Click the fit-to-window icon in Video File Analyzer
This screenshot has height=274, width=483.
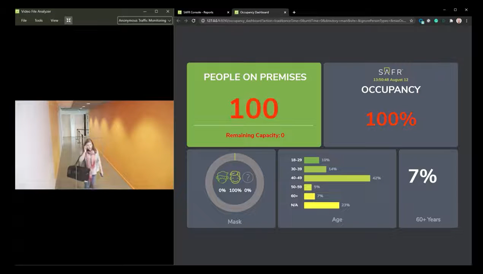coord(68,20)
